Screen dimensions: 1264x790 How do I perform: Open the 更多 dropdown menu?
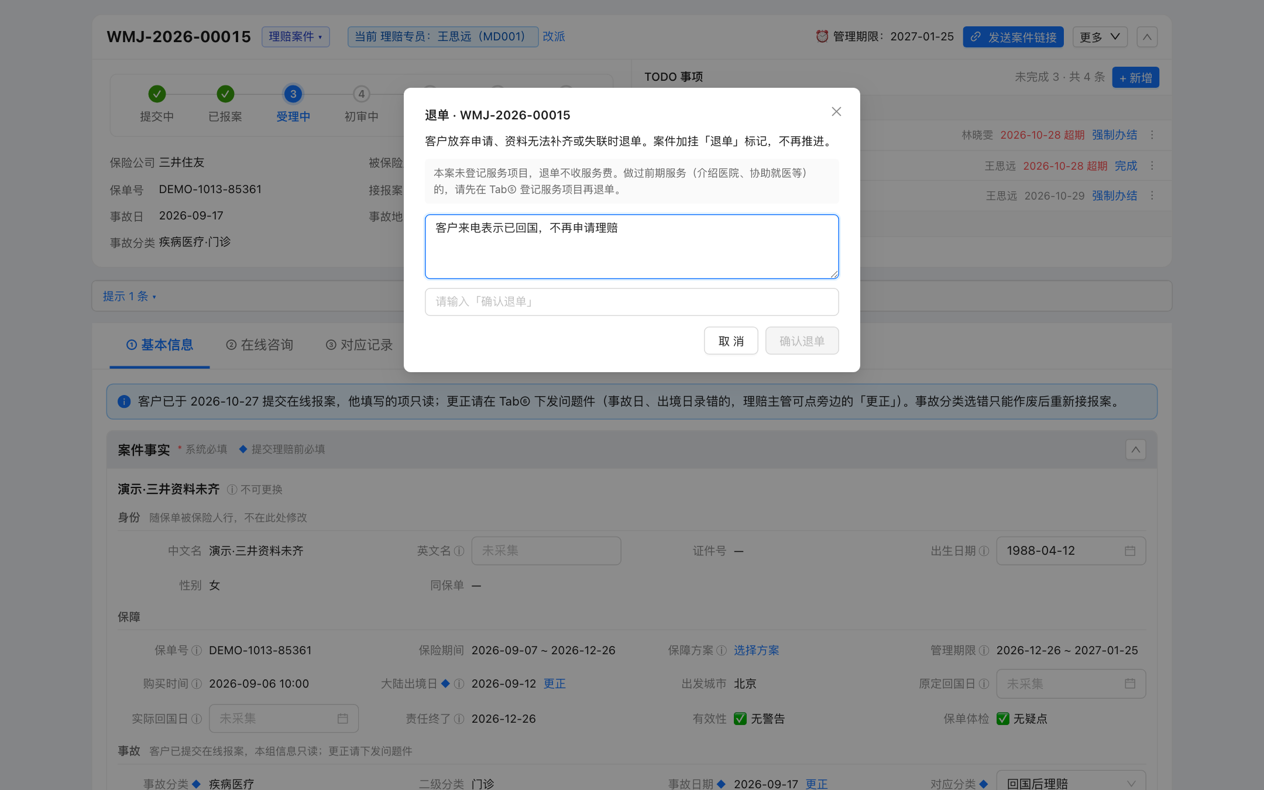(x=1100, y=37)
